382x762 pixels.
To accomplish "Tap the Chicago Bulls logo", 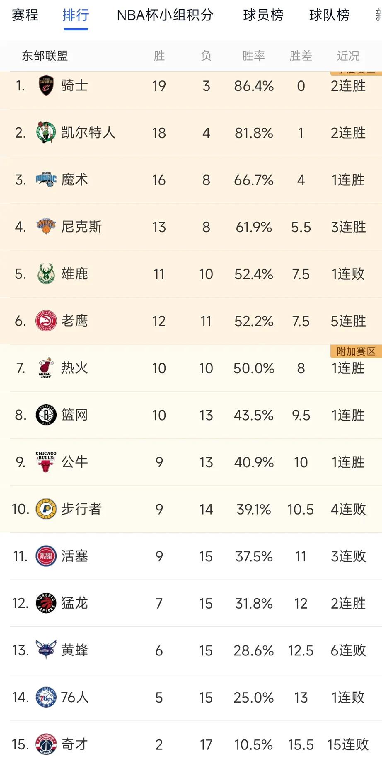I will (x=46, y=462).
